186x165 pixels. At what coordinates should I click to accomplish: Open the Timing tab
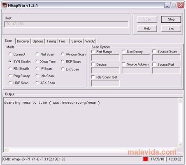click(51, 41)
